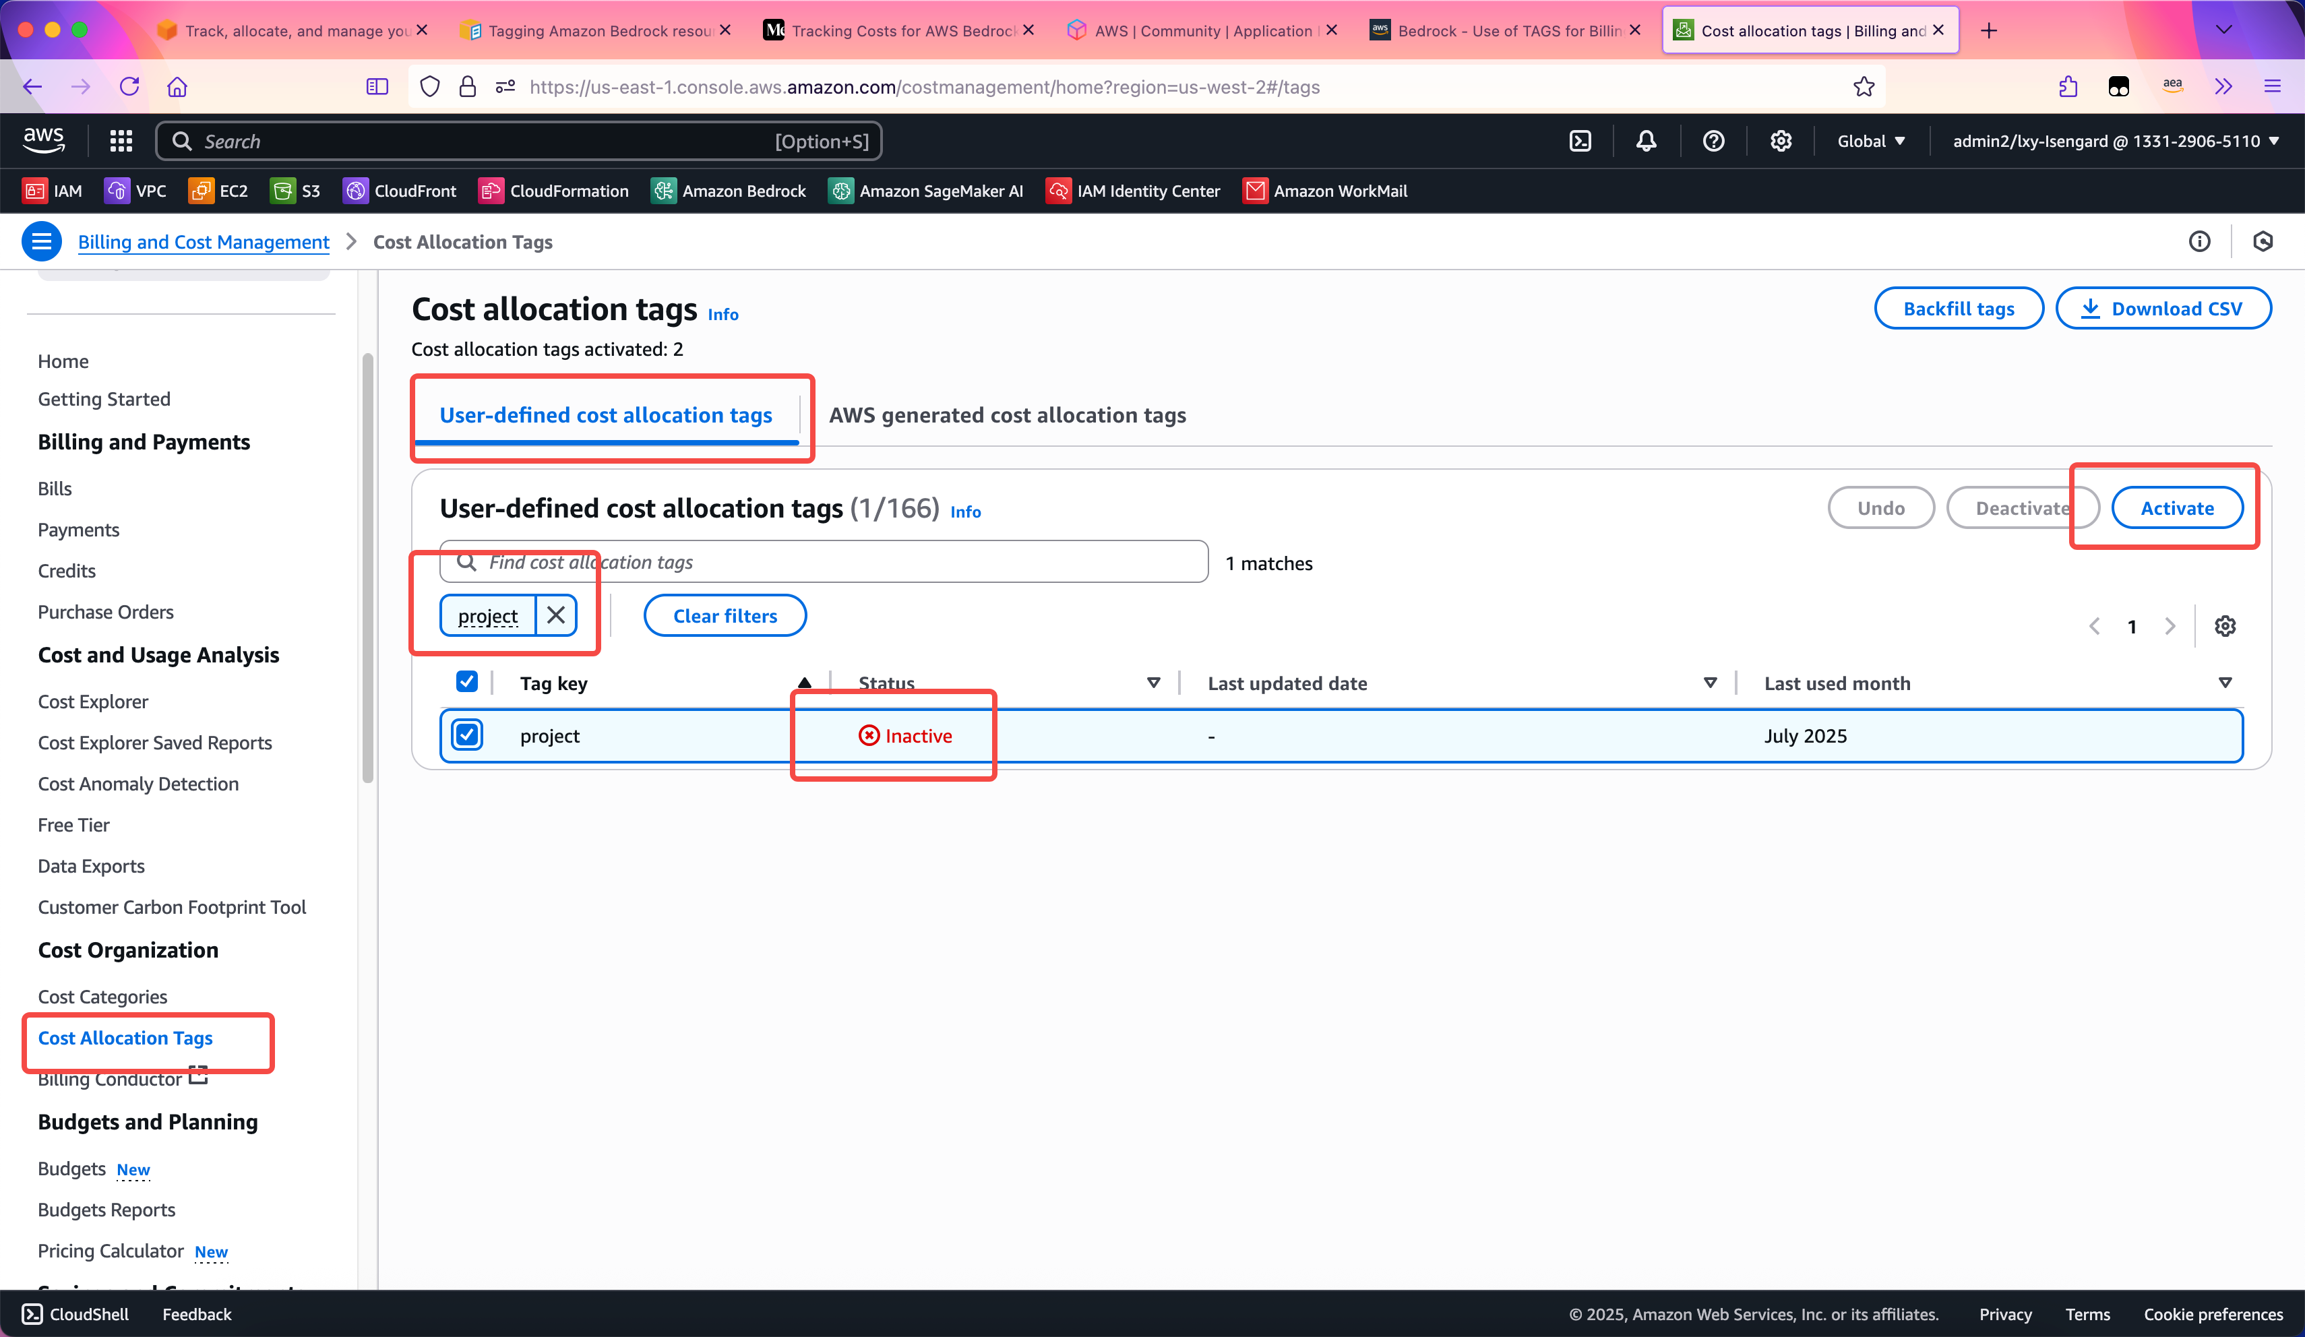Image resolution: width=2305 pixels, height=1337 pixels.
Task: Toggle the select-all tags checkbox
Action: tap(466, 681)
